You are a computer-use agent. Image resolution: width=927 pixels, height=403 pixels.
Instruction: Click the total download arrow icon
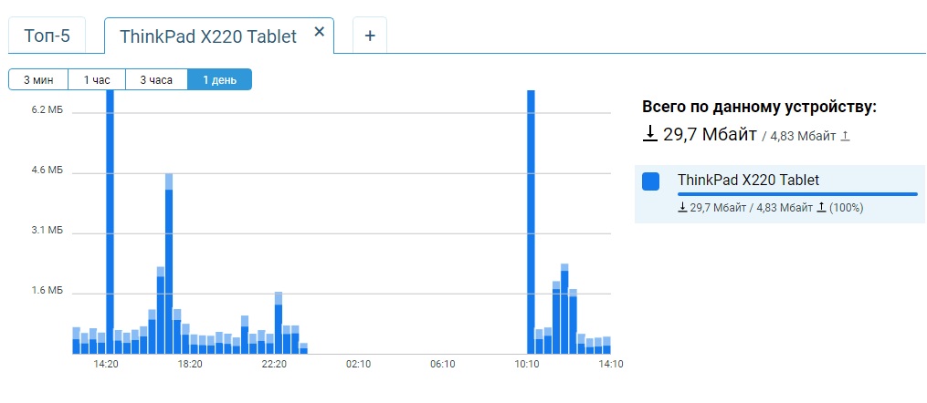tap(650, 134)
